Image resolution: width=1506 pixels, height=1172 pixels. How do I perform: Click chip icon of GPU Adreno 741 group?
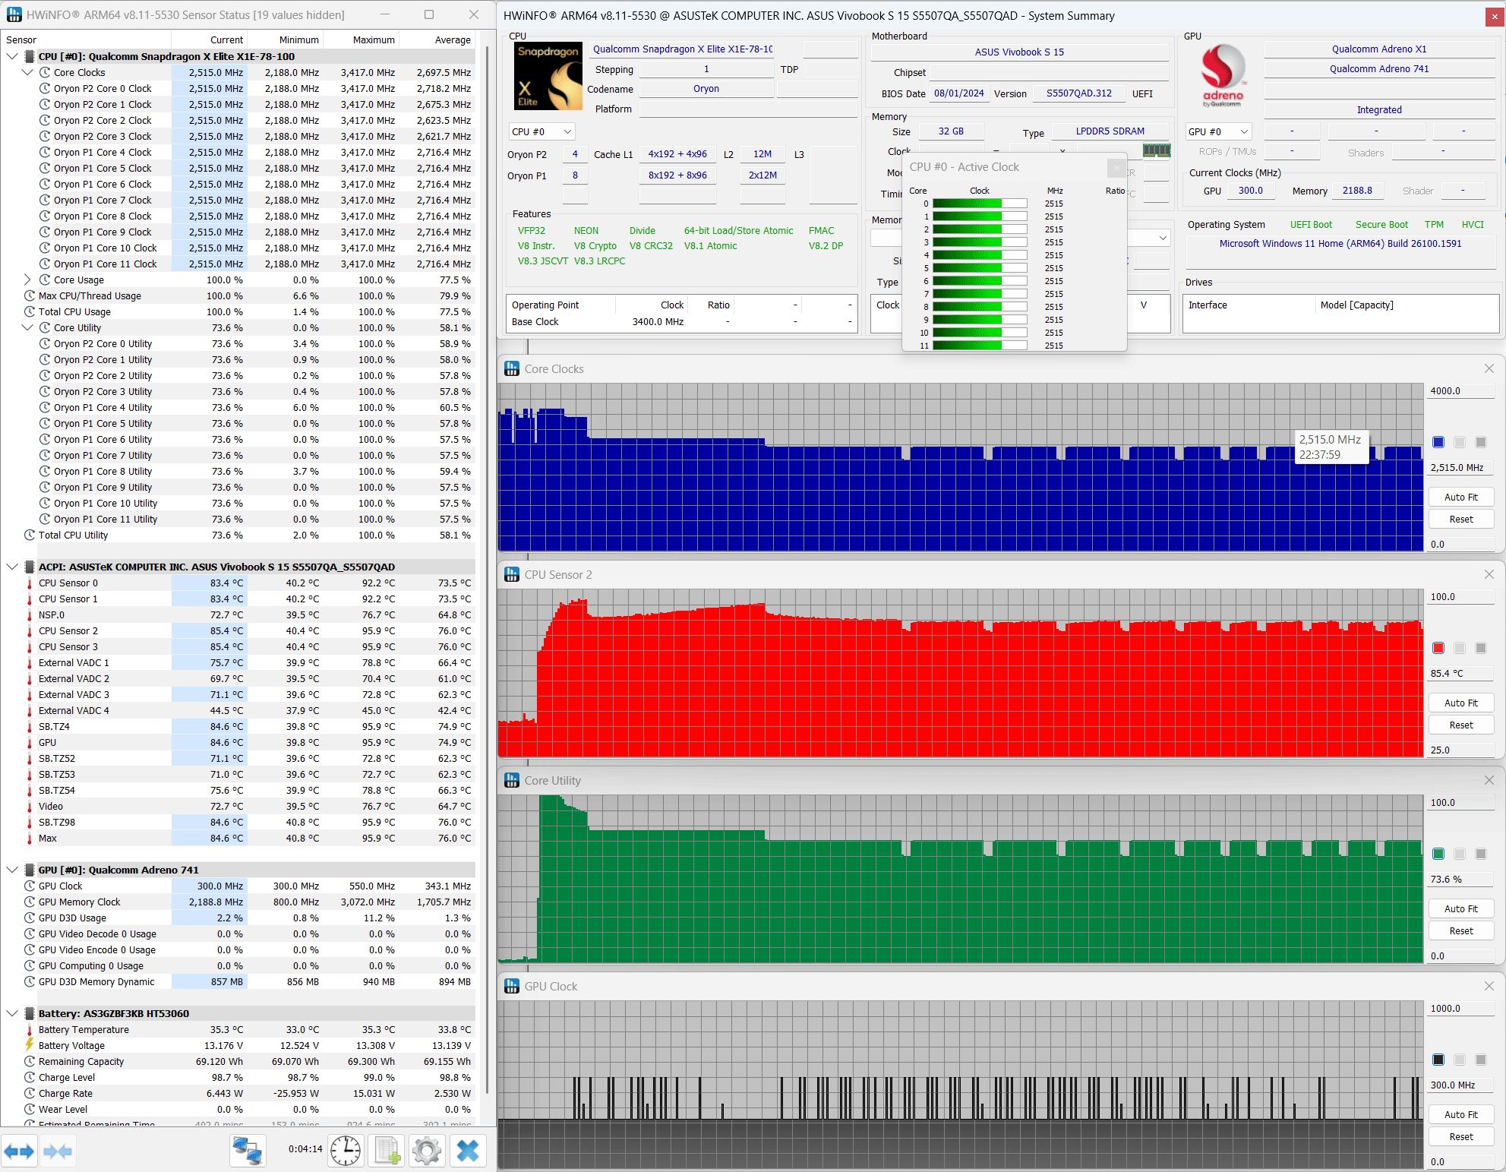pyautogui.click(x=30, y=870)
